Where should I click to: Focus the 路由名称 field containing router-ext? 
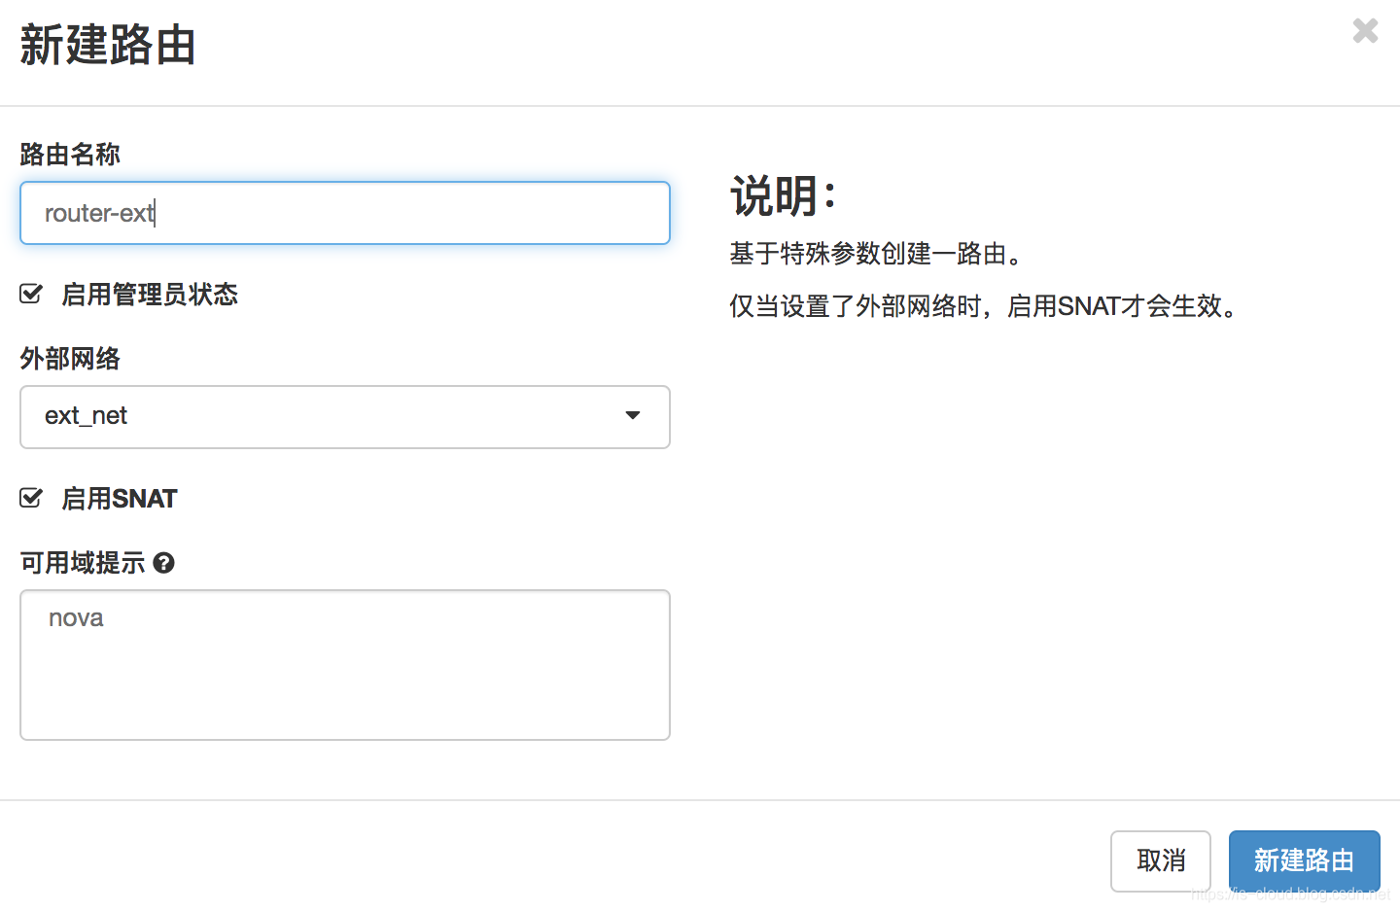[345, 213]
